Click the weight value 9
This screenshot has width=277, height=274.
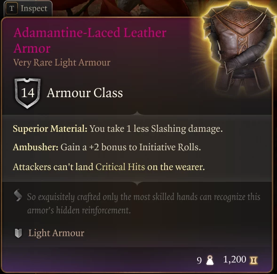199,260
